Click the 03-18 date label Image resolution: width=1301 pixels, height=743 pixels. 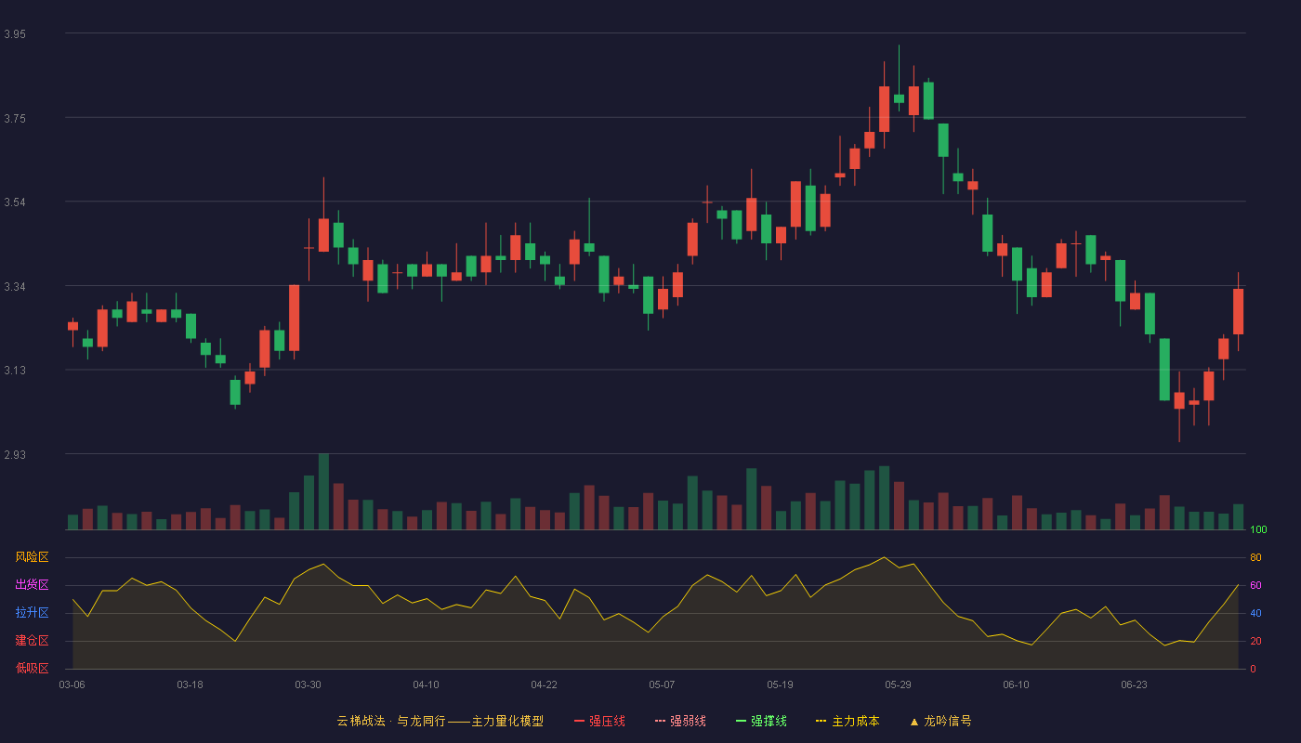coord(190,684)
